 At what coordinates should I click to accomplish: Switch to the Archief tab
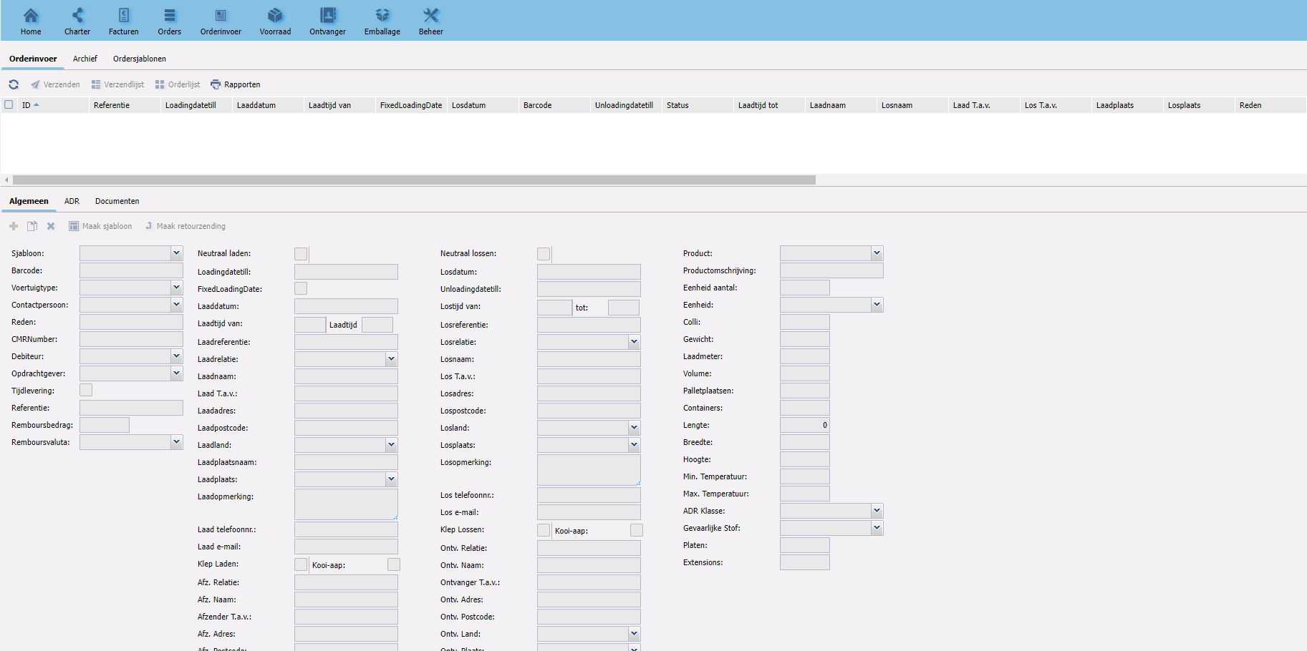coord(85,59)
